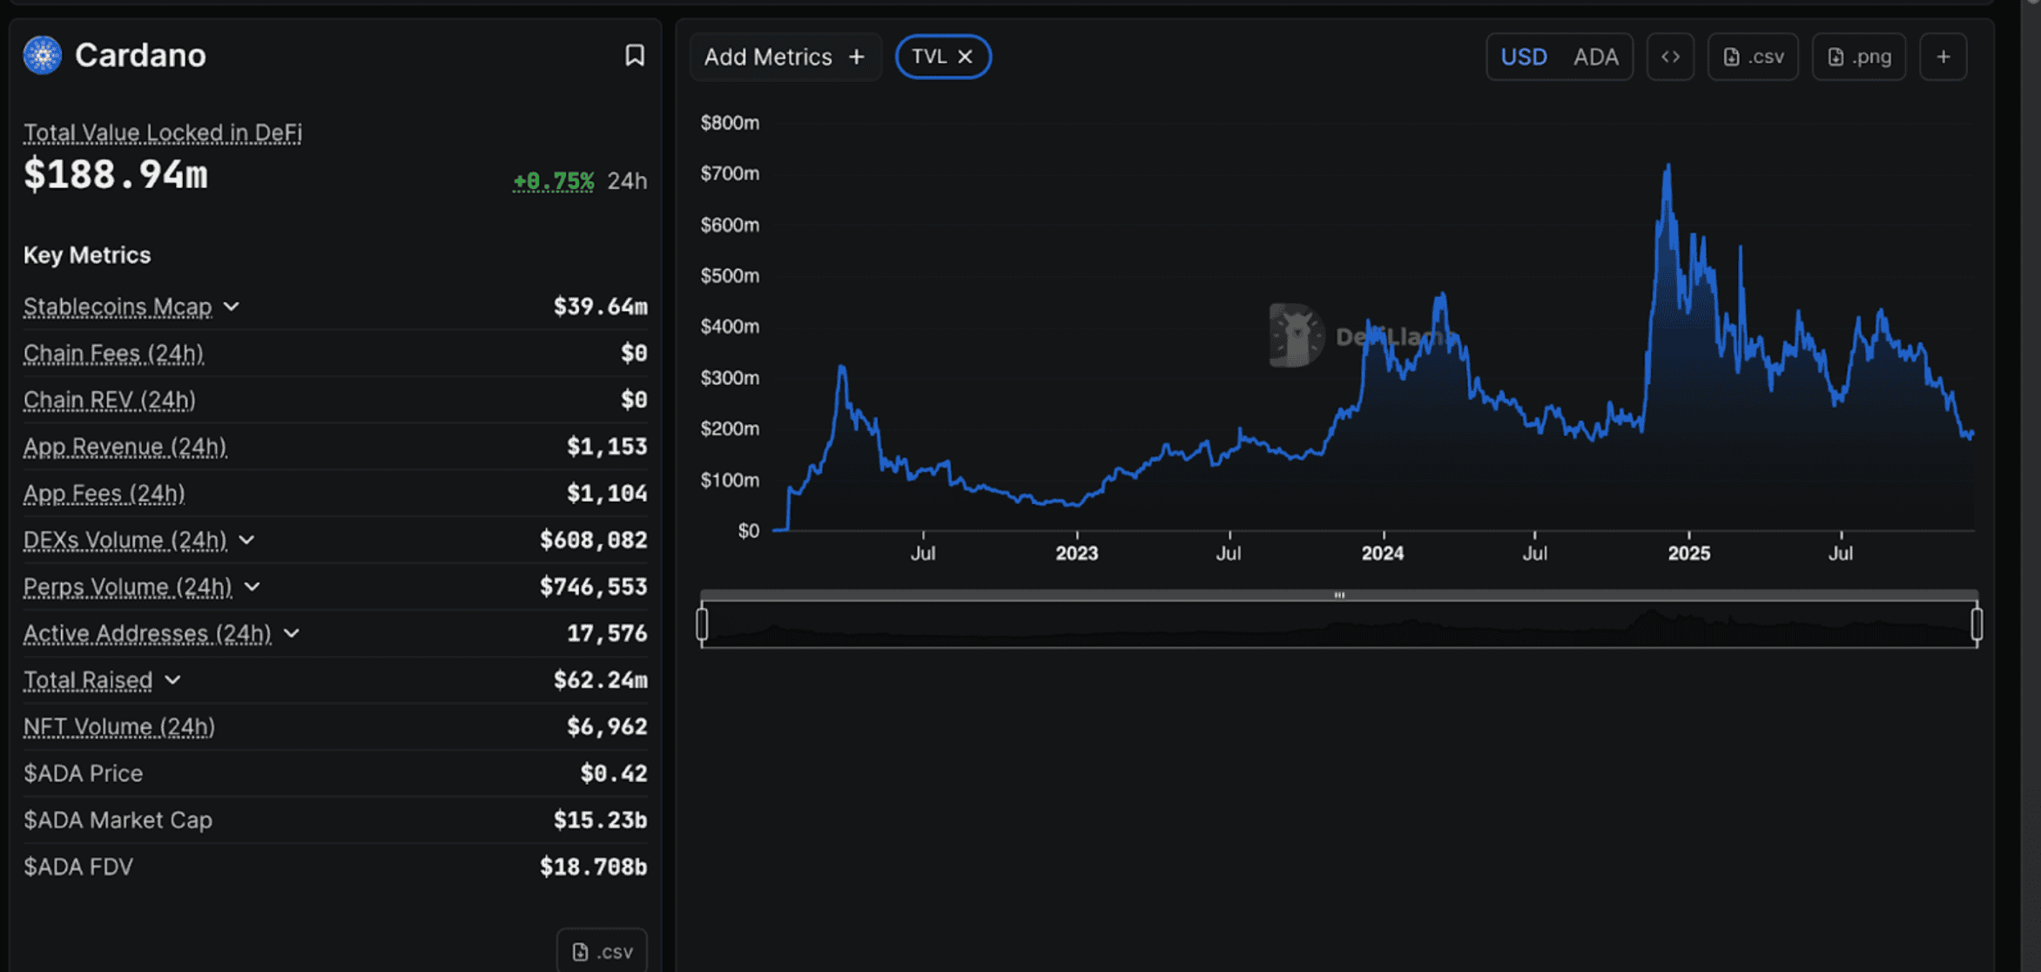This screenshot has width=2041, height=972.
Task: Switch the chart currency to USD
Action: (1523, 56)
